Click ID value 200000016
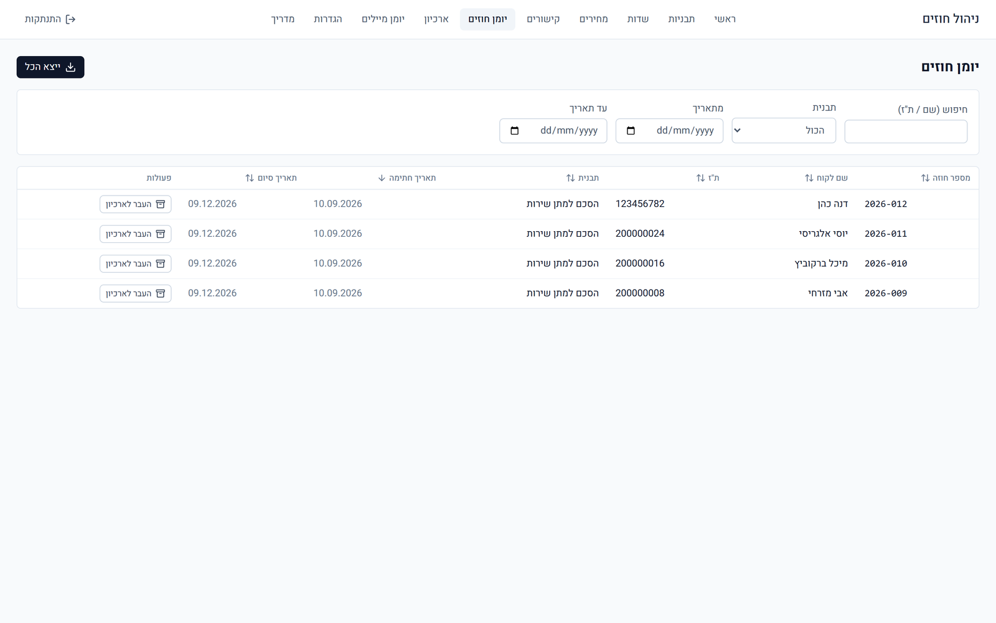Screen dimensions: 996x623 click(x=640, y=264)
